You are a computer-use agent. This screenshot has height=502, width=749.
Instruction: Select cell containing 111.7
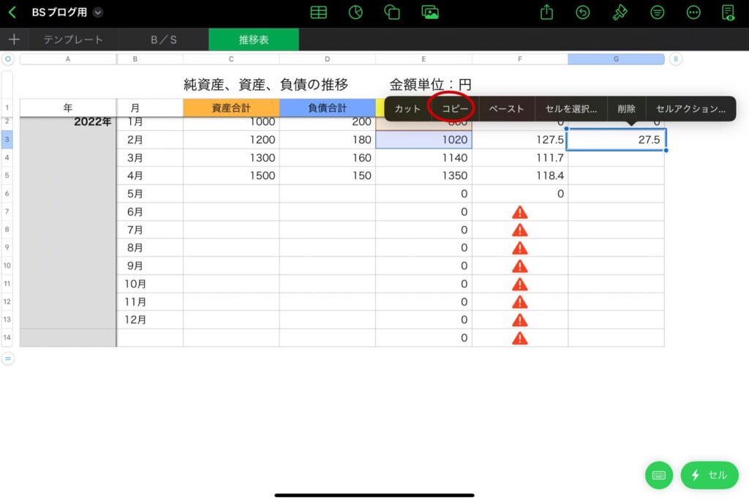(520, 158)
